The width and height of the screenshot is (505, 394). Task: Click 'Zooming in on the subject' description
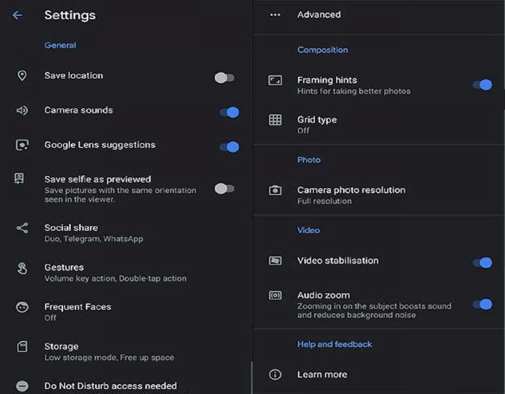pos(374,311)
